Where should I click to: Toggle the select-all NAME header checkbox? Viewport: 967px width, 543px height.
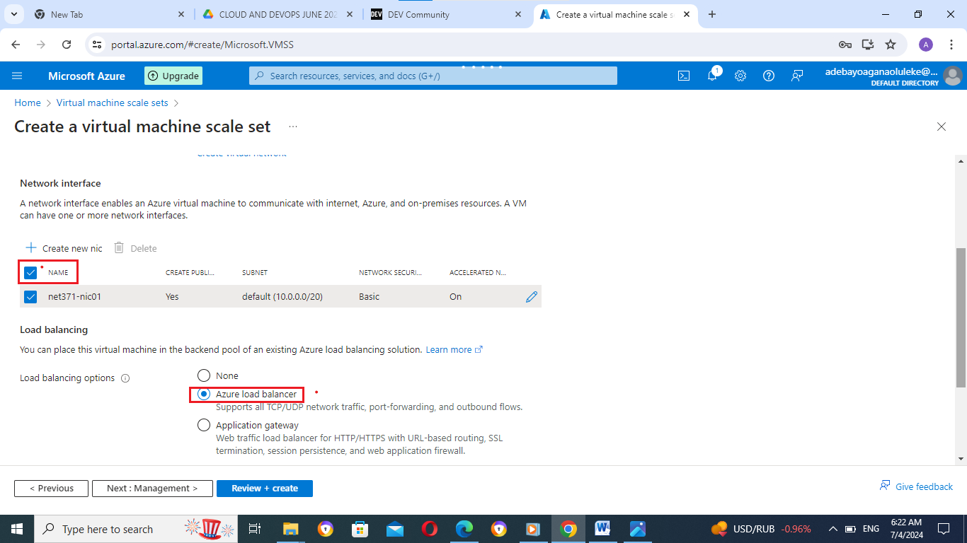coord(30,273)
